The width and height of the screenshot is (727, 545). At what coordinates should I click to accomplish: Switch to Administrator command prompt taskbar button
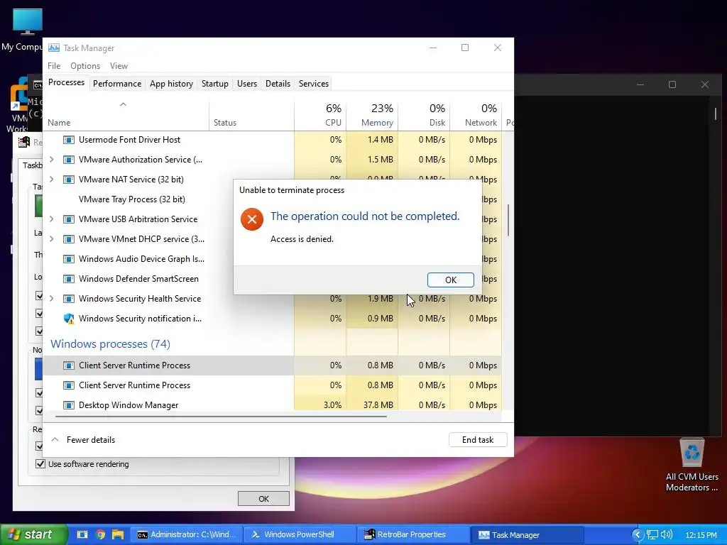pyautogui.click(x=187, y=534)
